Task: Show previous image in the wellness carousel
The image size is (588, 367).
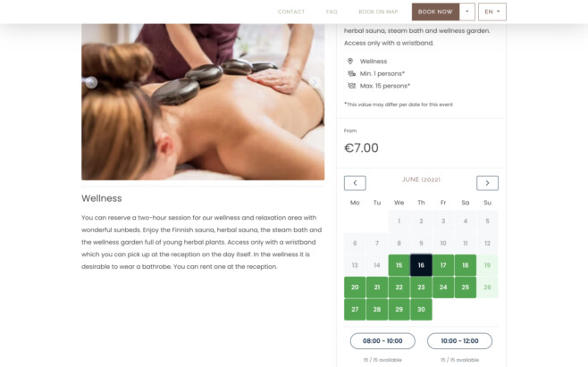Action: [x=91, y=82]
